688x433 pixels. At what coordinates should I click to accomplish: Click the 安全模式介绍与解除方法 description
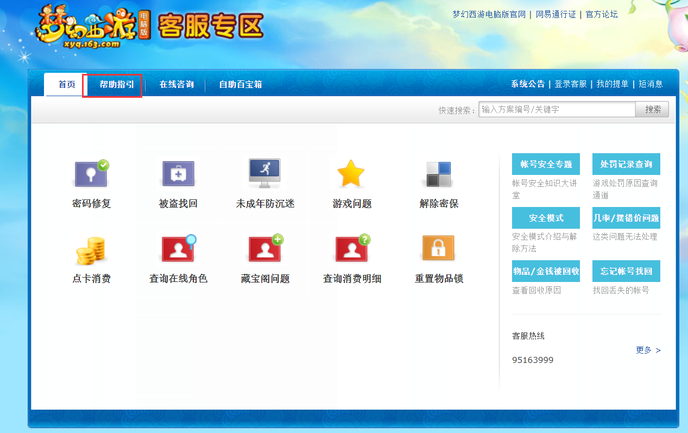545,242
